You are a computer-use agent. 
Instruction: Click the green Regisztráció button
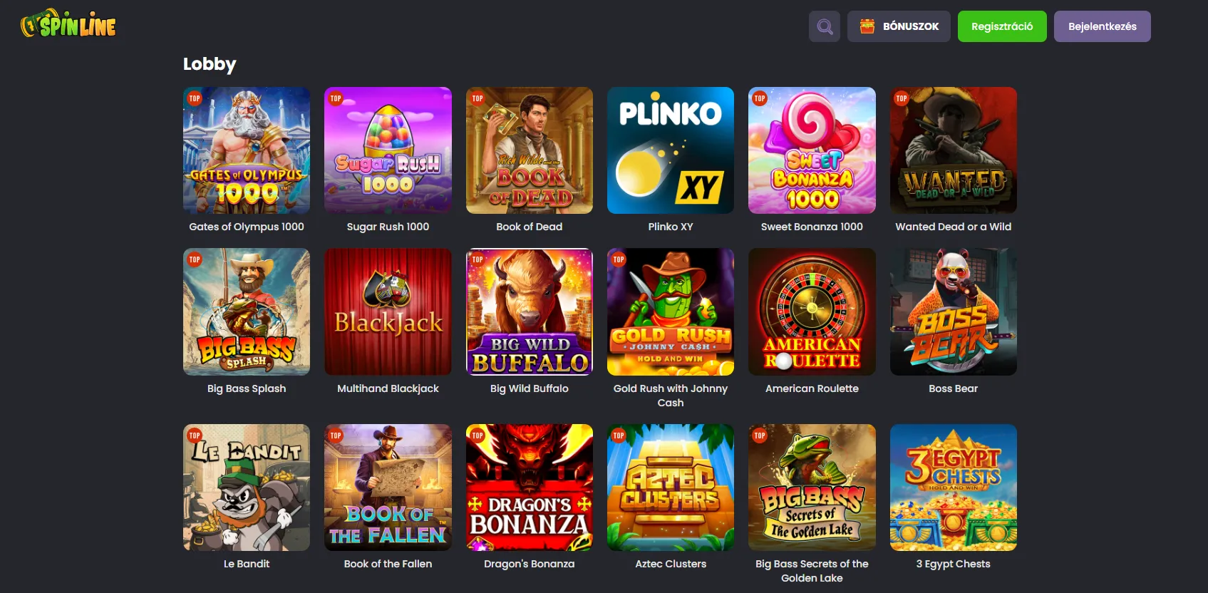tap(1002, 26)
